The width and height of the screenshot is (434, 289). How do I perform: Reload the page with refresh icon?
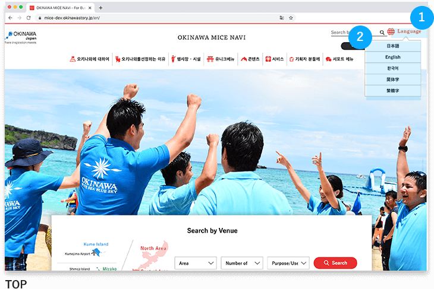click(28, 18)
